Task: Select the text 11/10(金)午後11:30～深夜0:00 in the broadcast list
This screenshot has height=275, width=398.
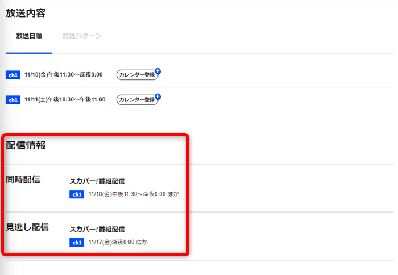Action: click(x=64, y=75)
